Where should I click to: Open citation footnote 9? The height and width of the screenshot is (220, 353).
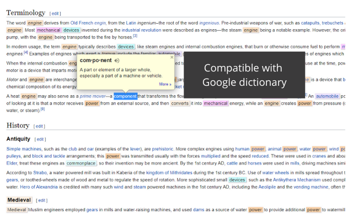coord(42,109)
